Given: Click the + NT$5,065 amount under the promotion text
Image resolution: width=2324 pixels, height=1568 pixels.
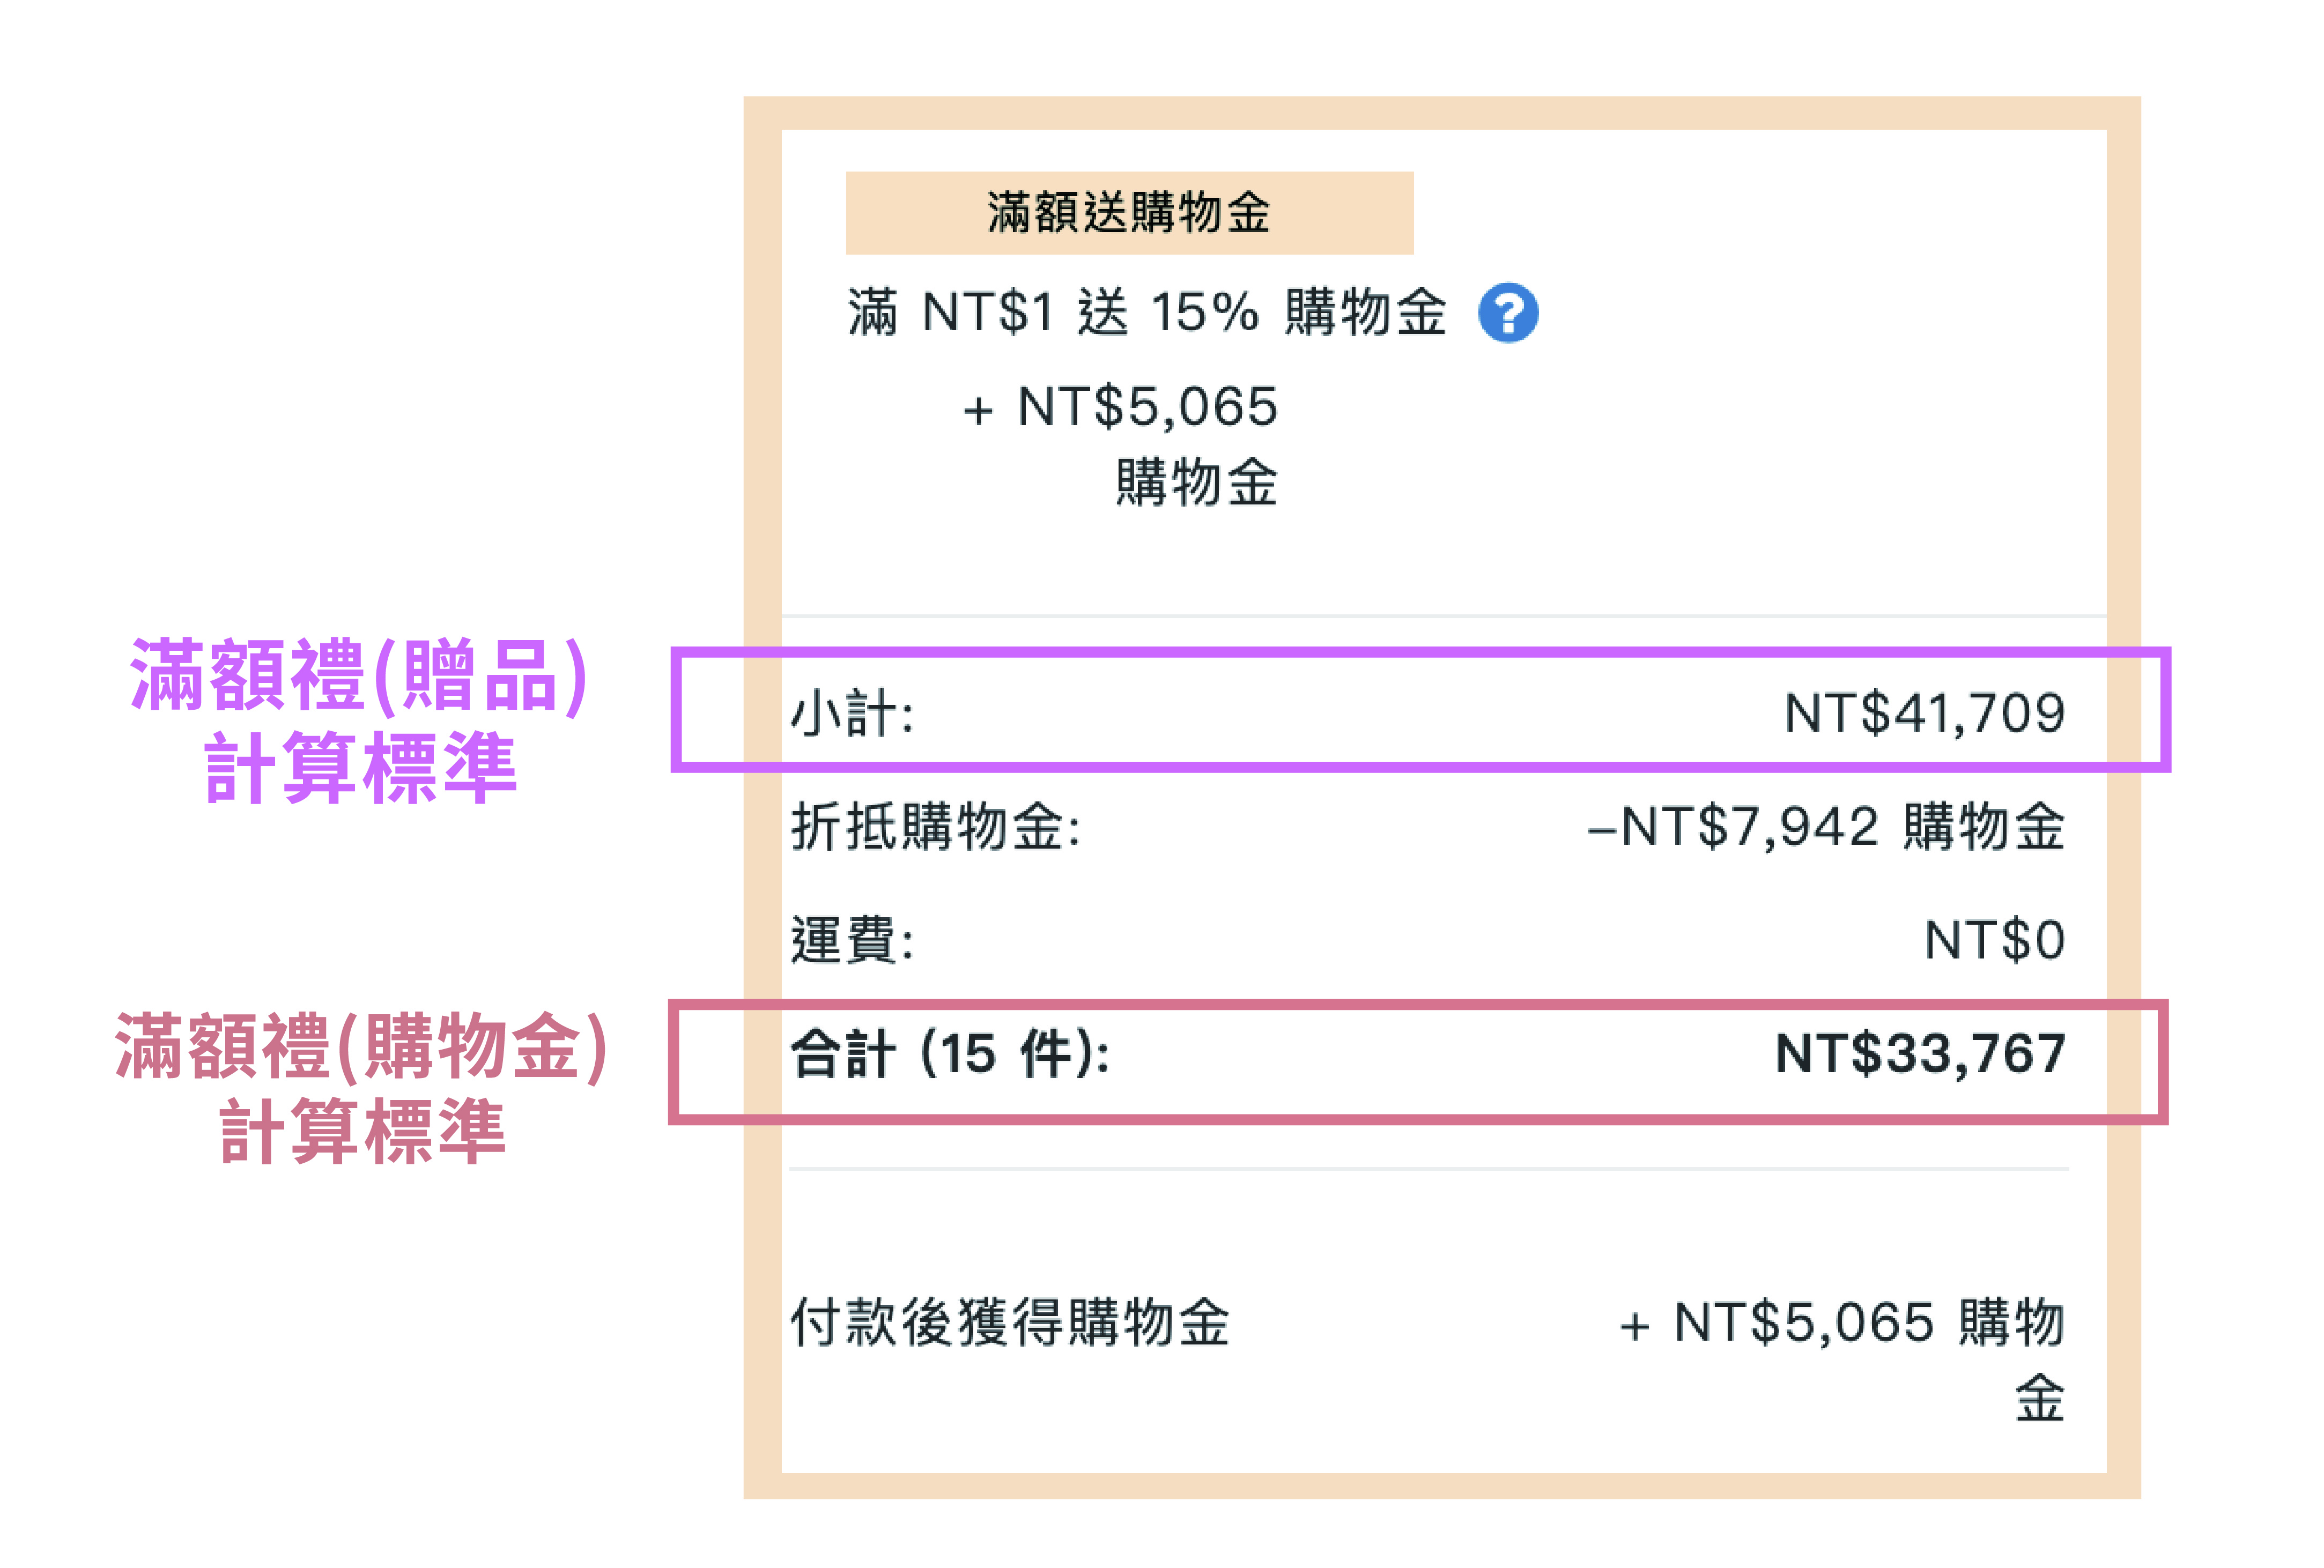Looking at the screenshot, I should (1120, 408).
